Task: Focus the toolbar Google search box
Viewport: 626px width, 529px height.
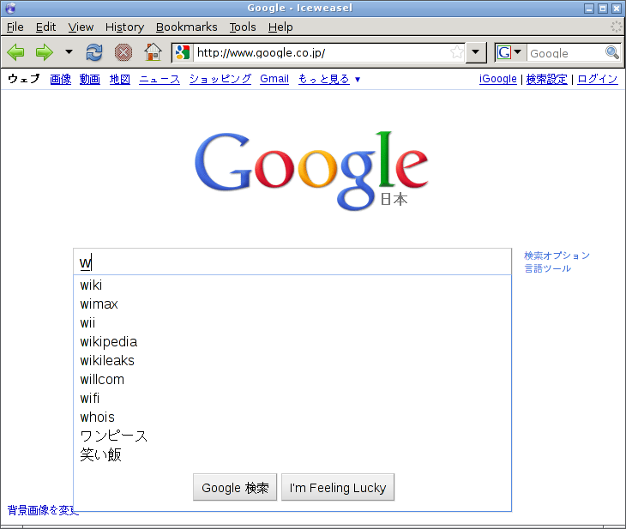Action: (x=565, y=52)
